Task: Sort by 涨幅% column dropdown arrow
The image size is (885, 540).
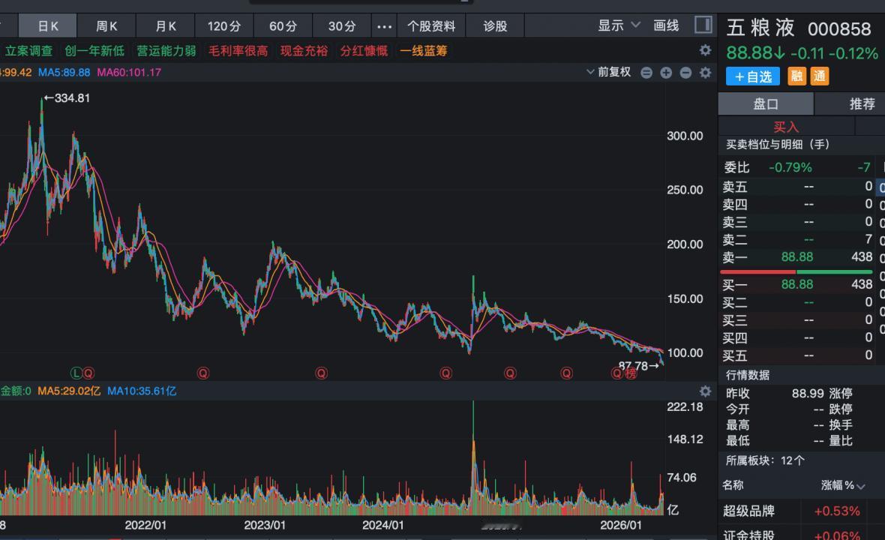Action: [861, 487]
